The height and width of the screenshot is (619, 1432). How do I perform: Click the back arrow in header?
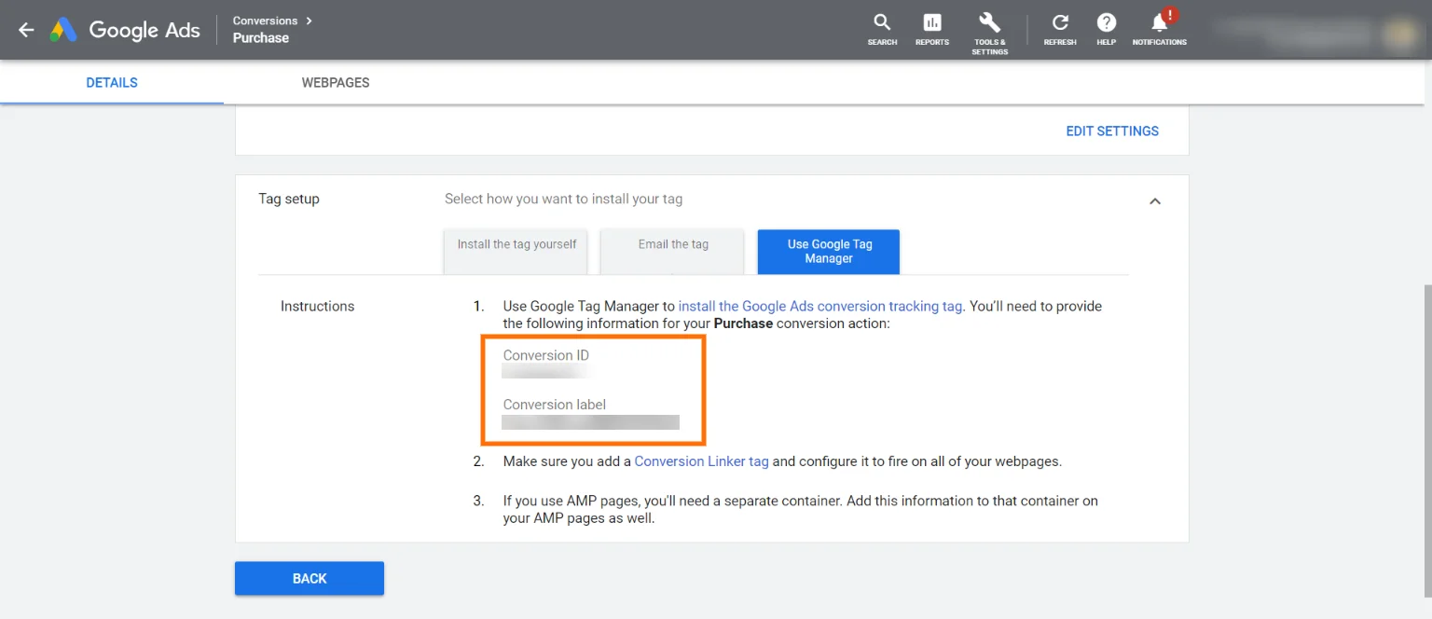pyautogui.click(x=26, y=30)
